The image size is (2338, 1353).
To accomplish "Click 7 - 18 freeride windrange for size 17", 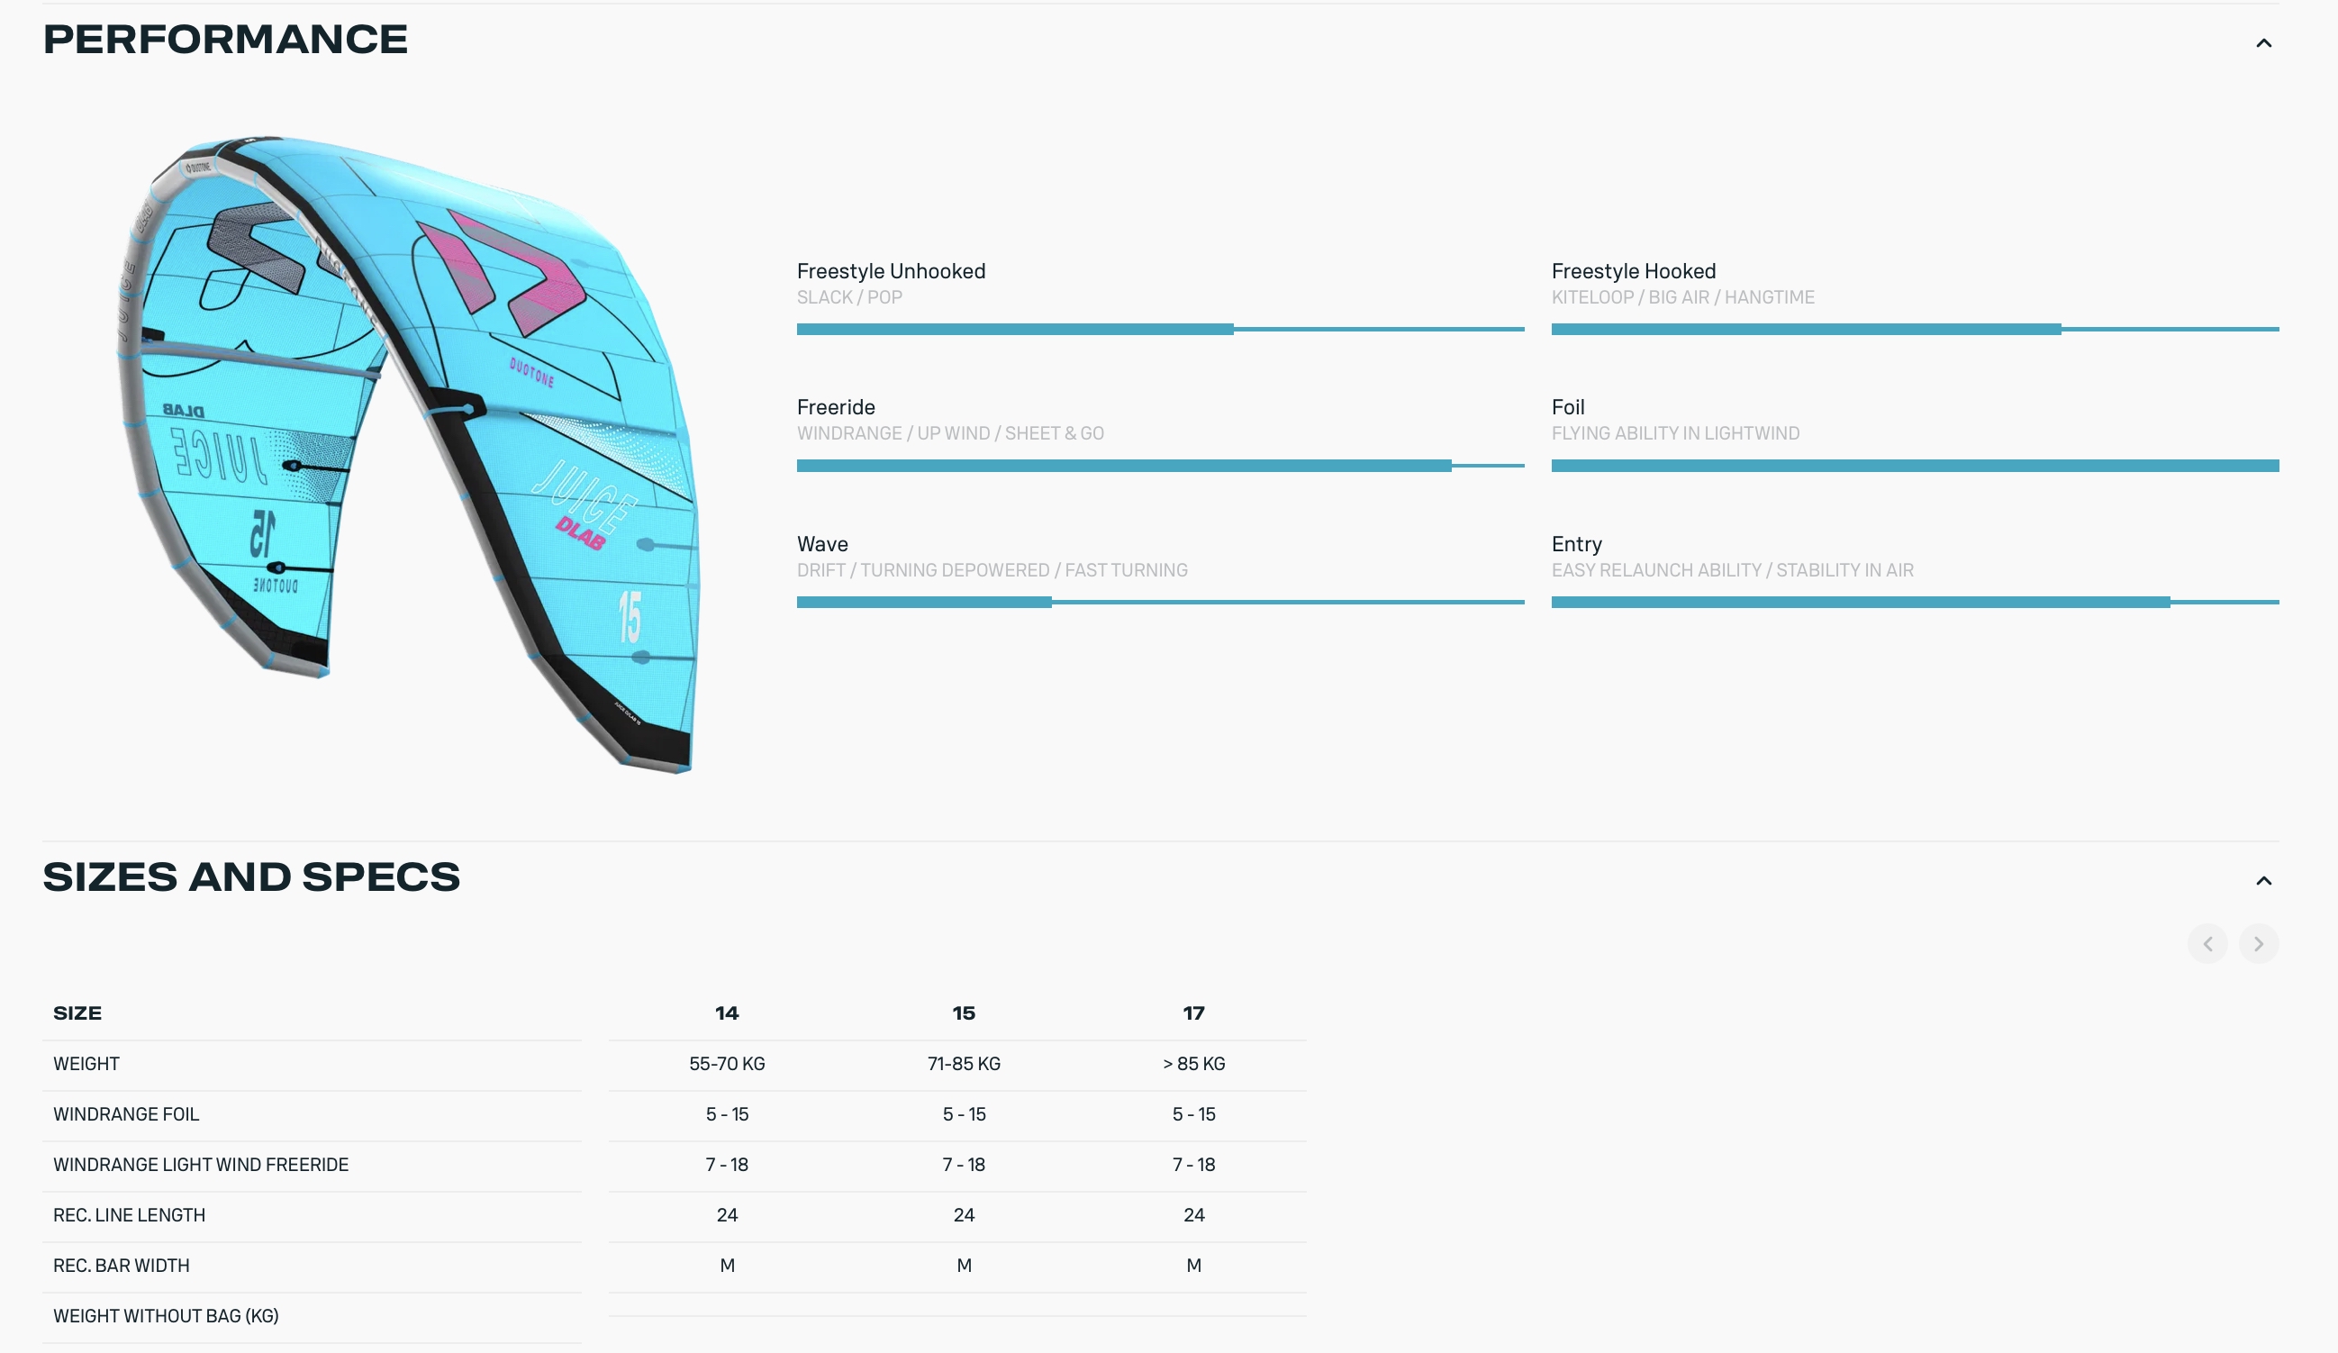I will [x=1193, y=1165].
